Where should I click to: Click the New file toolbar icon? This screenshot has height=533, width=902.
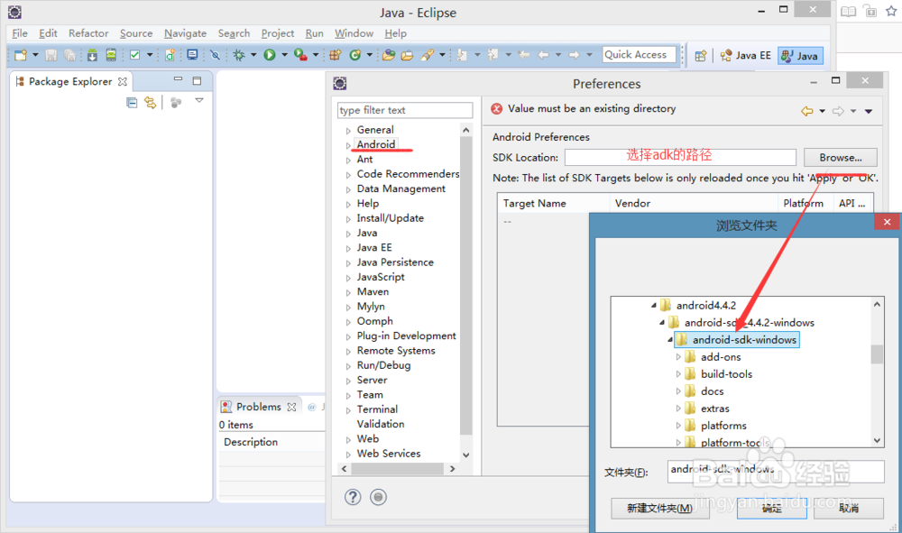[21, 55]
